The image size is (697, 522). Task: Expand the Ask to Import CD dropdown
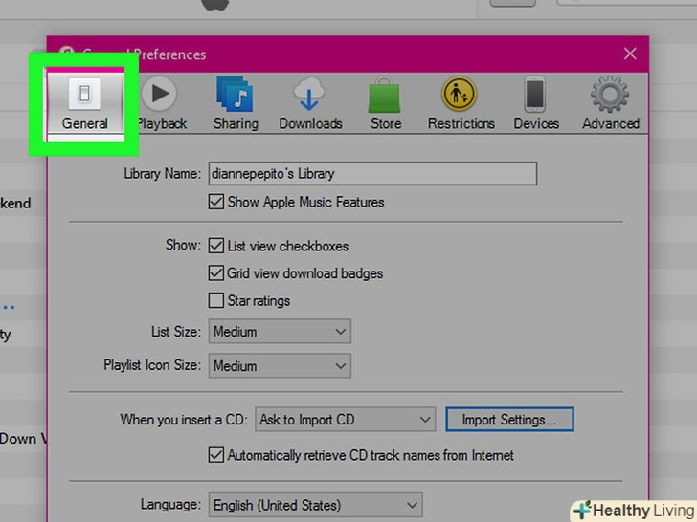pyautogui.click(x=346, y=419)
